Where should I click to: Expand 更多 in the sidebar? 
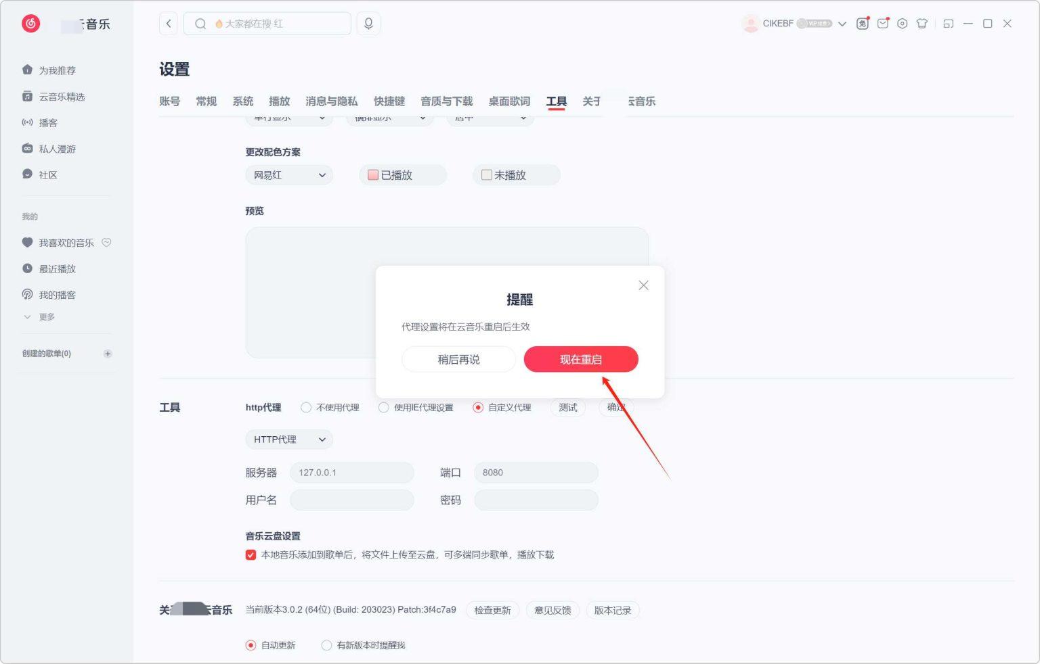point(39,317)
